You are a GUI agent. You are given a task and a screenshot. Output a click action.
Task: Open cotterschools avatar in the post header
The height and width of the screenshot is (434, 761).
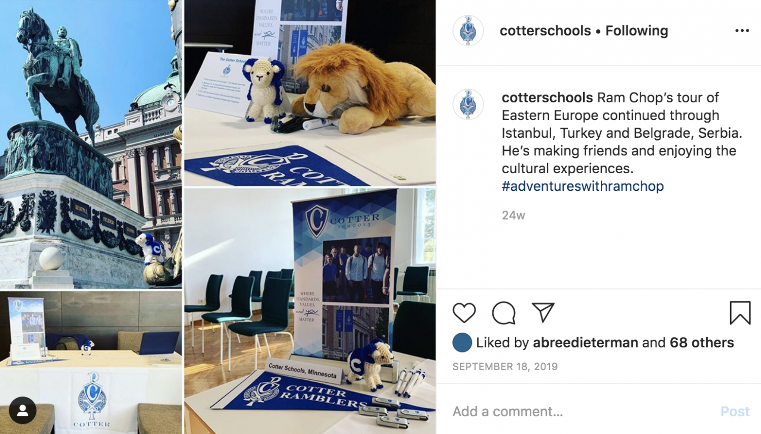point(468,31)
